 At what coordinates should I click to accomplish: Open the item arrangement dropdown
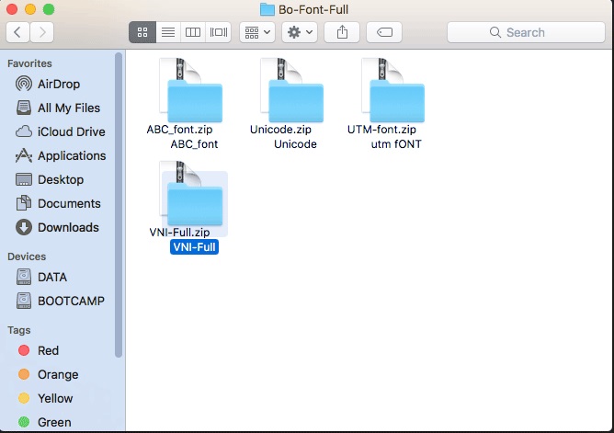(x=256, y=32)
